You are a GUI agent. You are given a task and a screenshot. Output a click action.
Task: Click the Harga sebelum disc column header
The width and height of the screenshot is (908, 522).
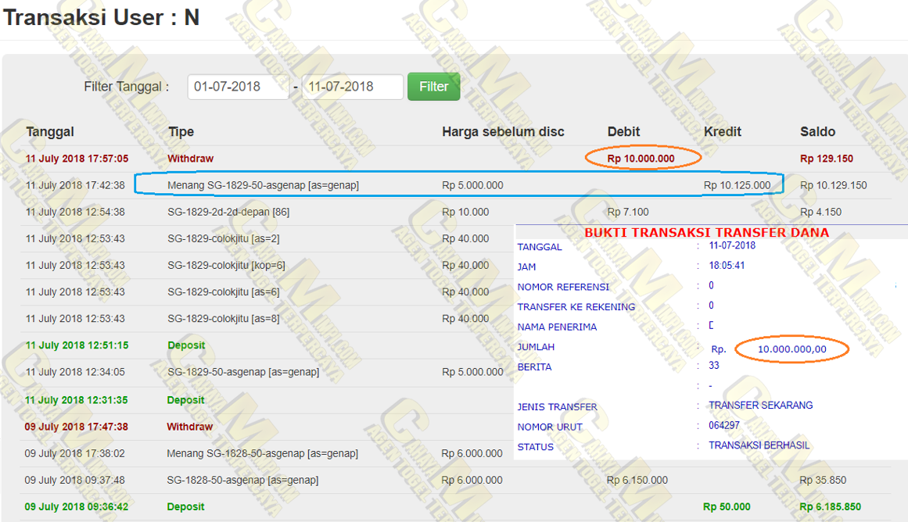[503, 131]
